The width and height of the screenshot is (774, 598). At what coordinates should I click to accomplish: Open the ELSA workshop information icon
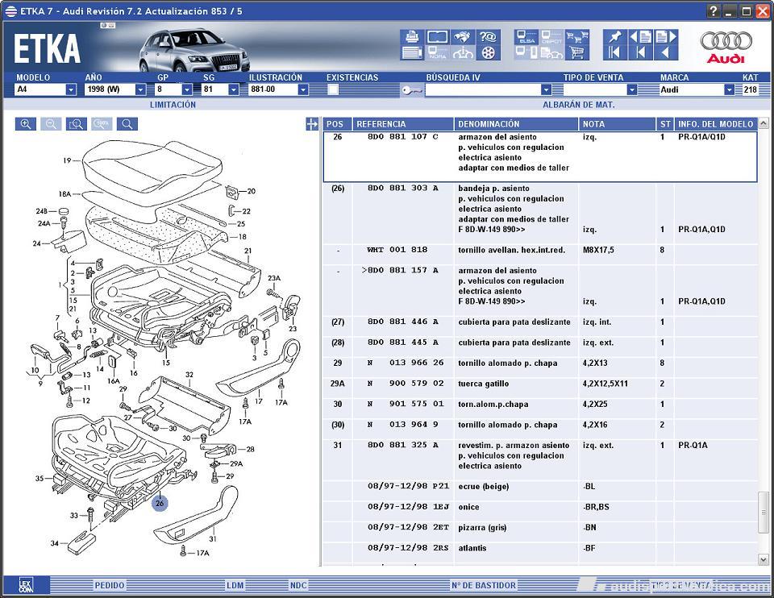[526, 36]
